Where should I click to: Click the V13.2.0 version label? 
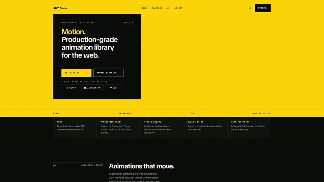(x=128, y=23)
